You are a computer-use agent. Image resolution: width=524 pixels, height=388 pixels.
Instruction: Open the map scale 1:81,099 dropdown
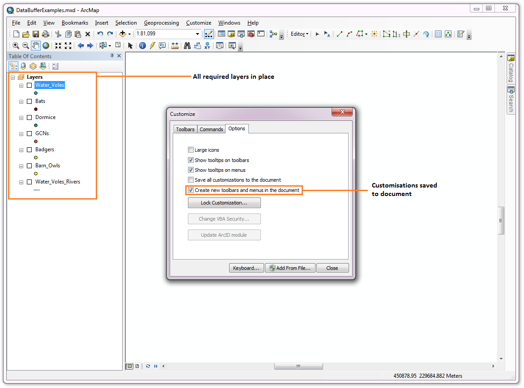(197, 34)
